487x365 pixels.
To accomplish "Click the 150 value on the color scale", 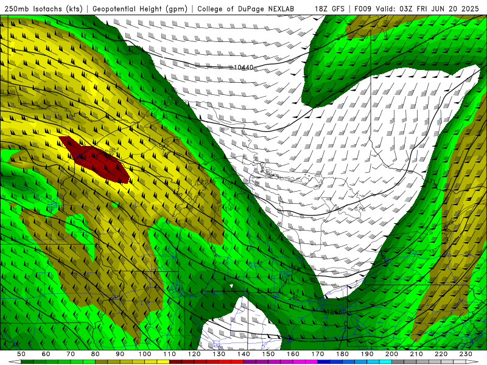I will (x=268, y=354).
